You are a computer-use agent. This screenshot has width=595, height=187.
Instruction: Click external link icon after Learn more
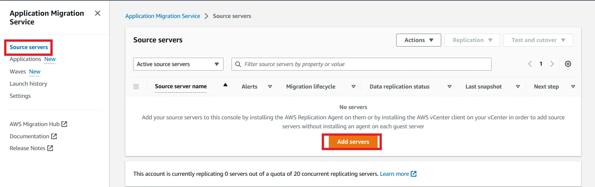click(414, 174)
